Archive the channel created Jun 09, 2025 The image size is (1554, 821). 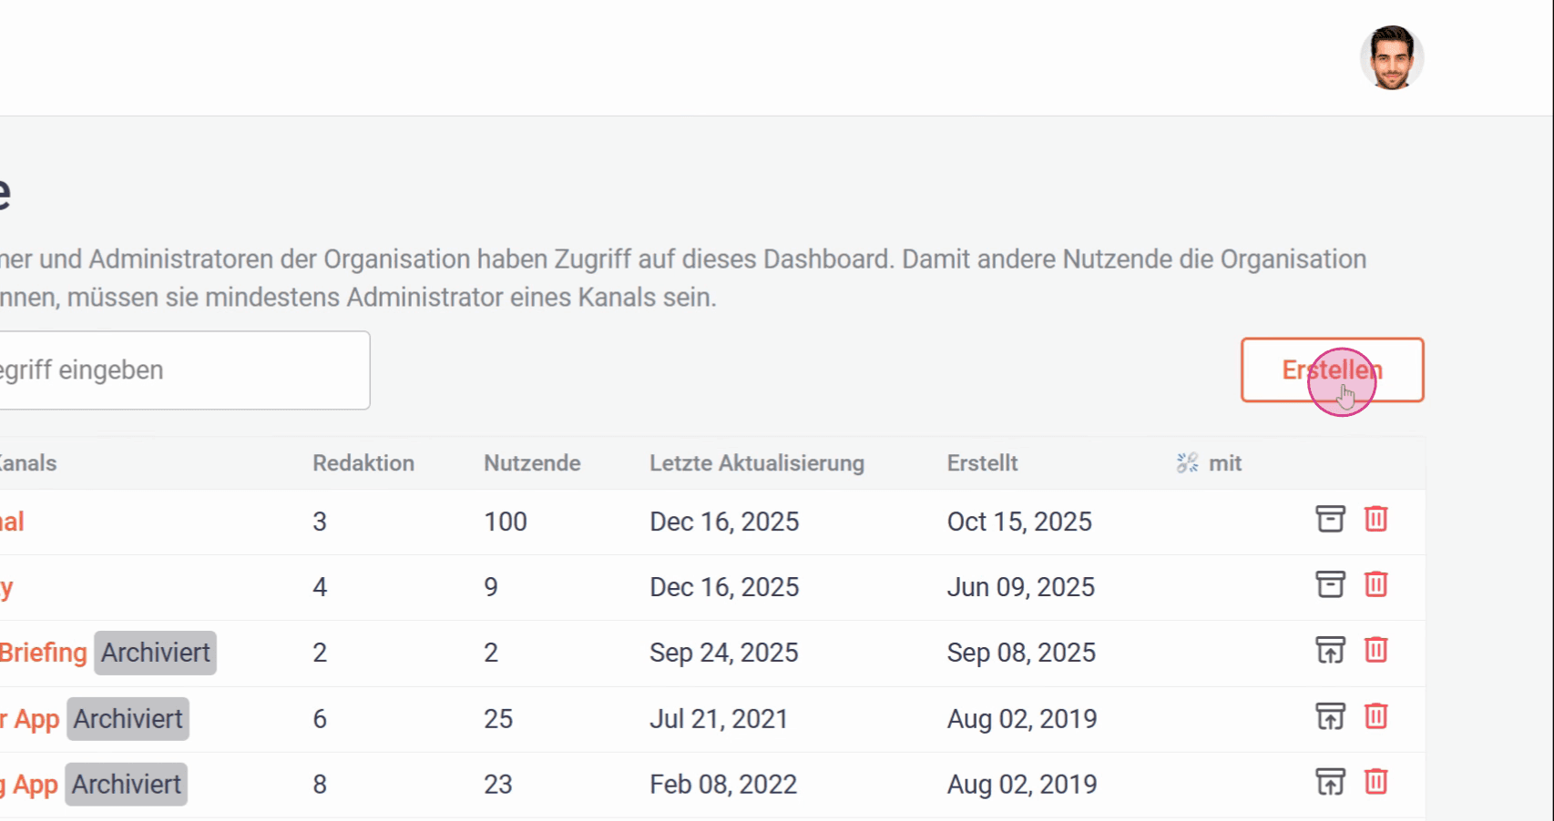[1330, 584]
